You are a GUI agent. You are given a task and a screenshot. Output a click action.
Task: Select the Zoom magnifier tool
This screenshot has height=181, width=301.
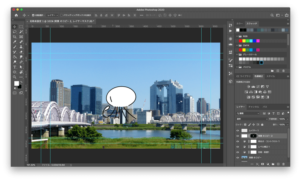tap(15, 77)
